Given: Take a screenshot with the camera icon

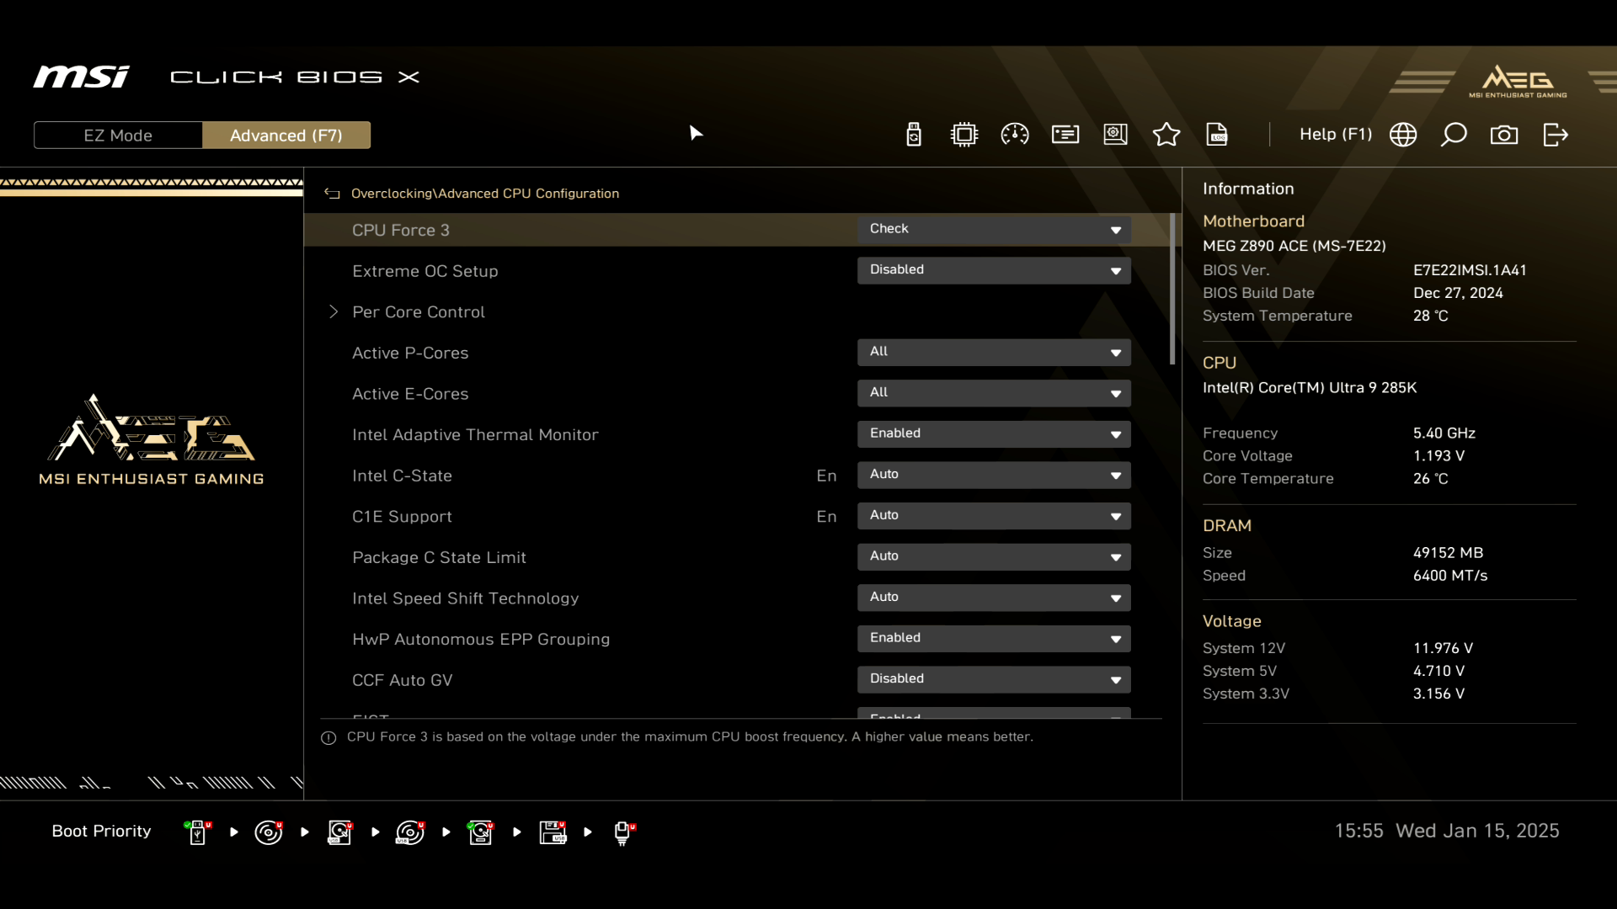Looking at the screenshot, I should (x=1504, y=135).
